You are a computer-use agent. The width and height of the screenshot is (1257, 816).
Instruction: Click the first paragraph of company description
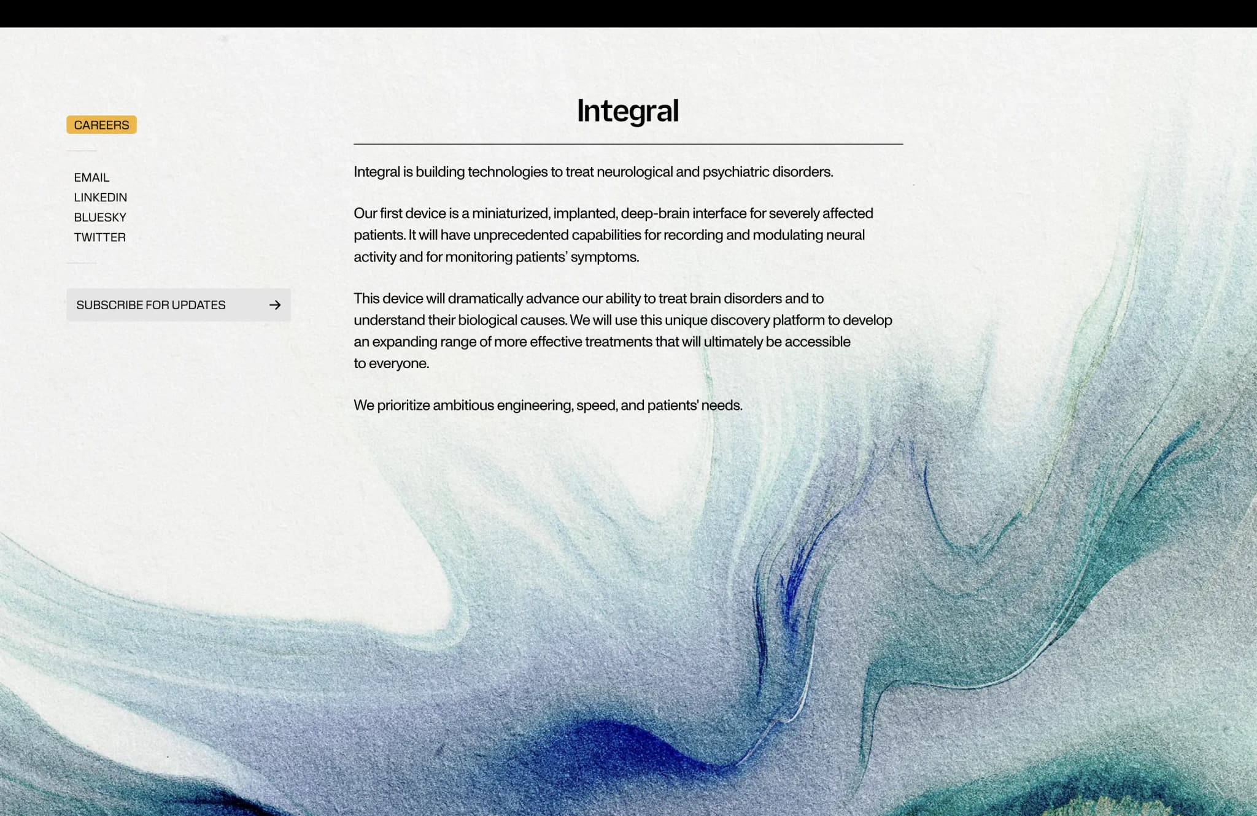pyautogui.click(x=594, y=172)
